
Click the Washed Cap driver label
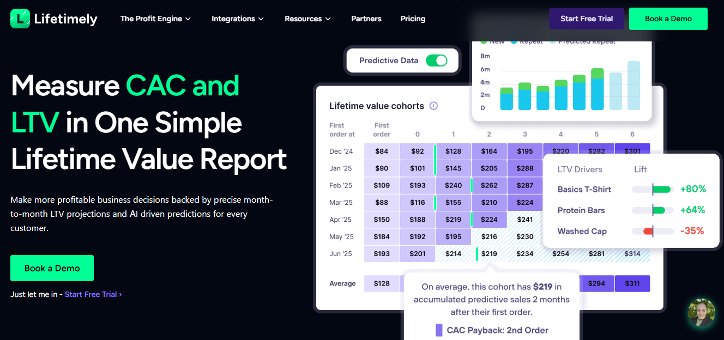click(x=582, y=231)
